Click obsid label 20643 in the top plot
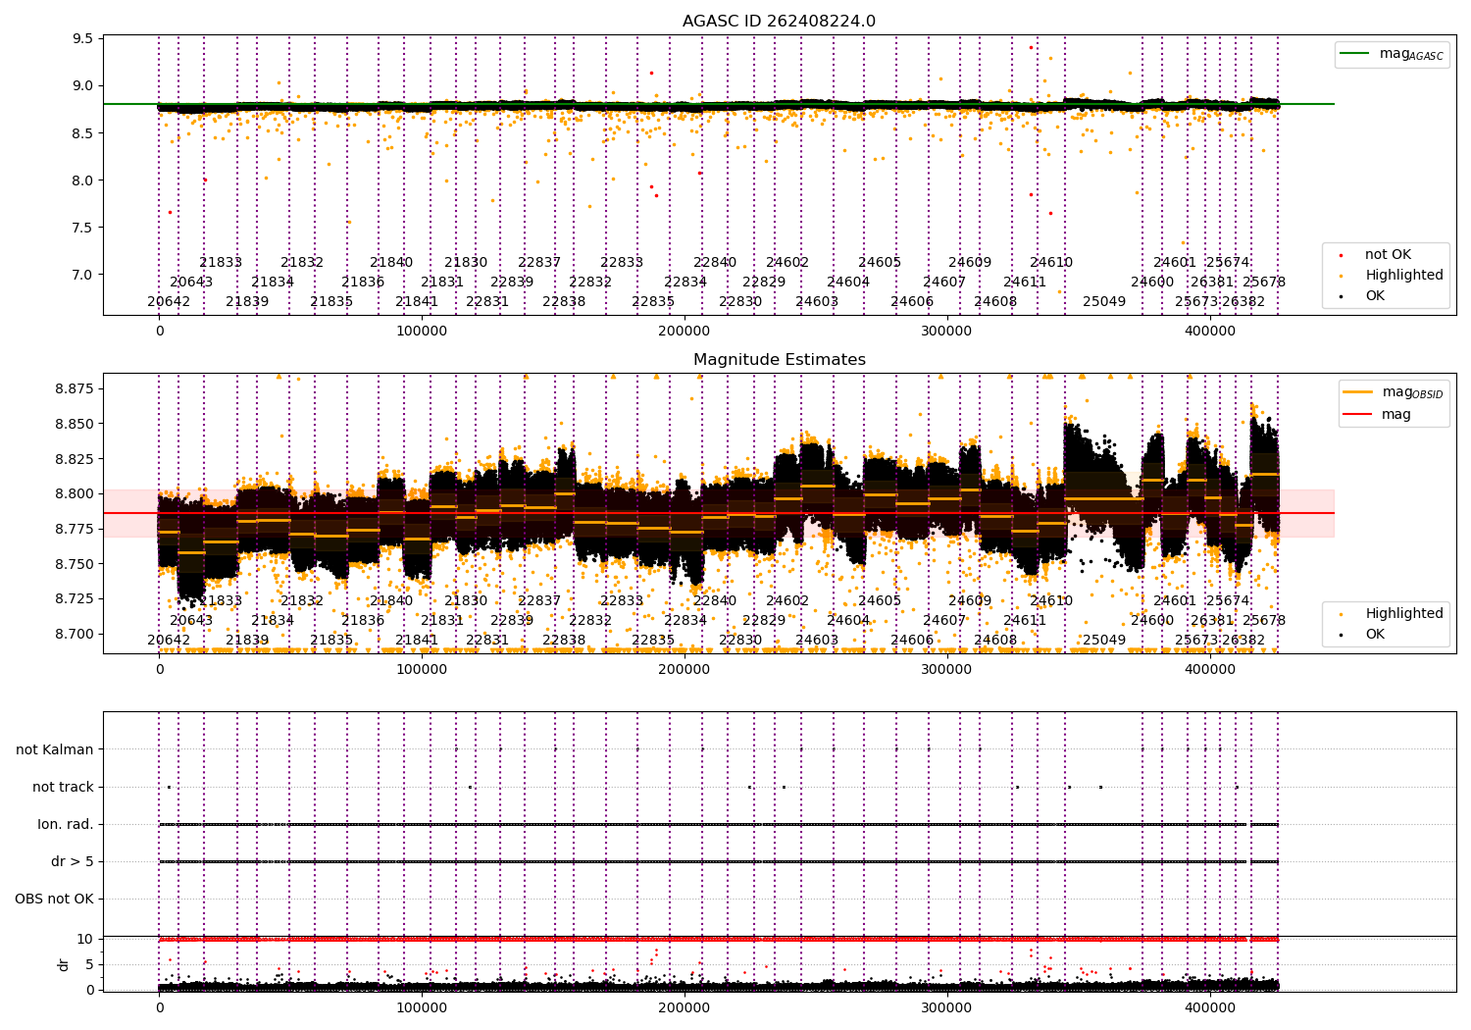 [x=191, y=283]
